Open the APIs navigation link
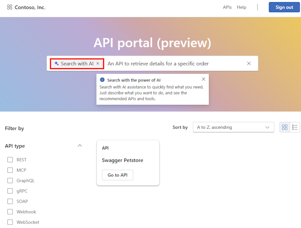Viewport: 301px width, 228px height. pos(227,7)
